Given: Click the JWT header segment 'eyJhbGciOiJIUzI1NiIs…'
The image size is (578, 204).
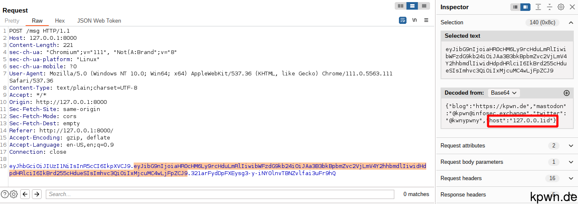Looking at the screenshot, I should pyautogui.click(x=70, y=166).
